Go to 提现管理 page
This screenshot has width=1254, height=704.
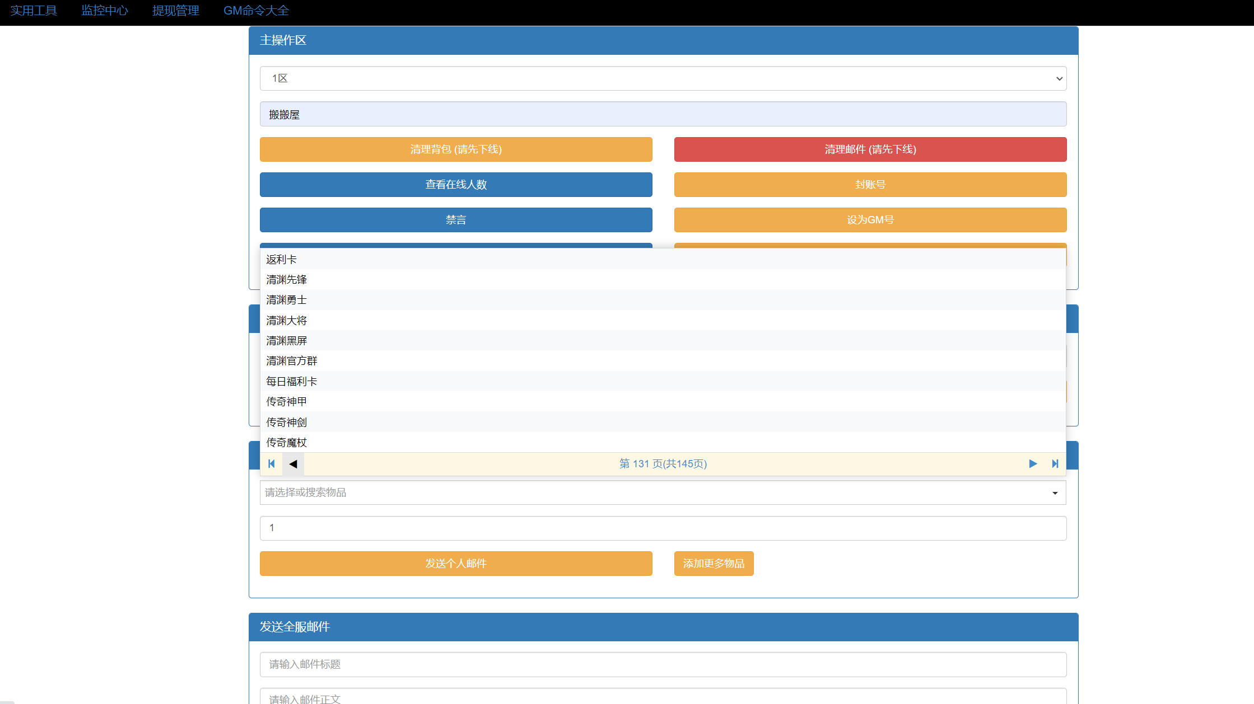[176, 11]
